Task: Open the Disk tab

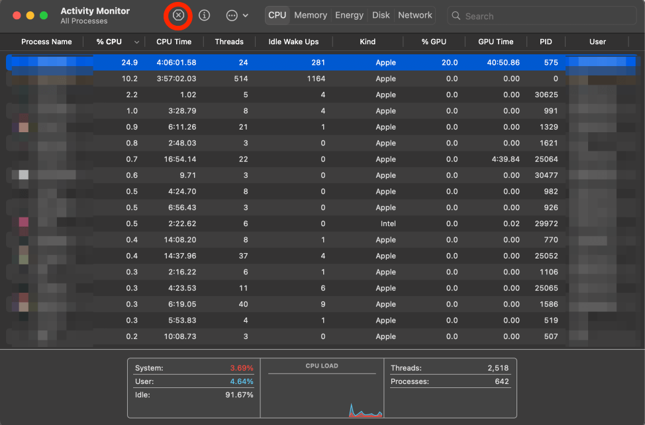Action: coord(381,15)
